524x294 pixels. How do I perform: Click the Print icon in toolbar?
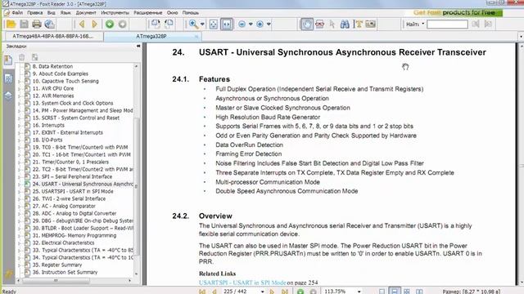click(x=37, y=24)
